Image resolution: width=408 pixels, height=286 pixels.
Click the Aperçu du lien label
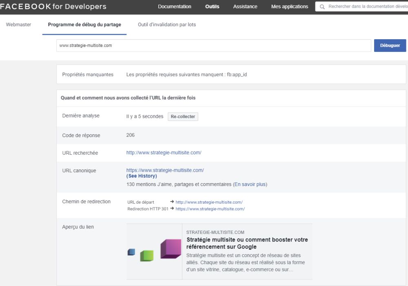point(78,227)
